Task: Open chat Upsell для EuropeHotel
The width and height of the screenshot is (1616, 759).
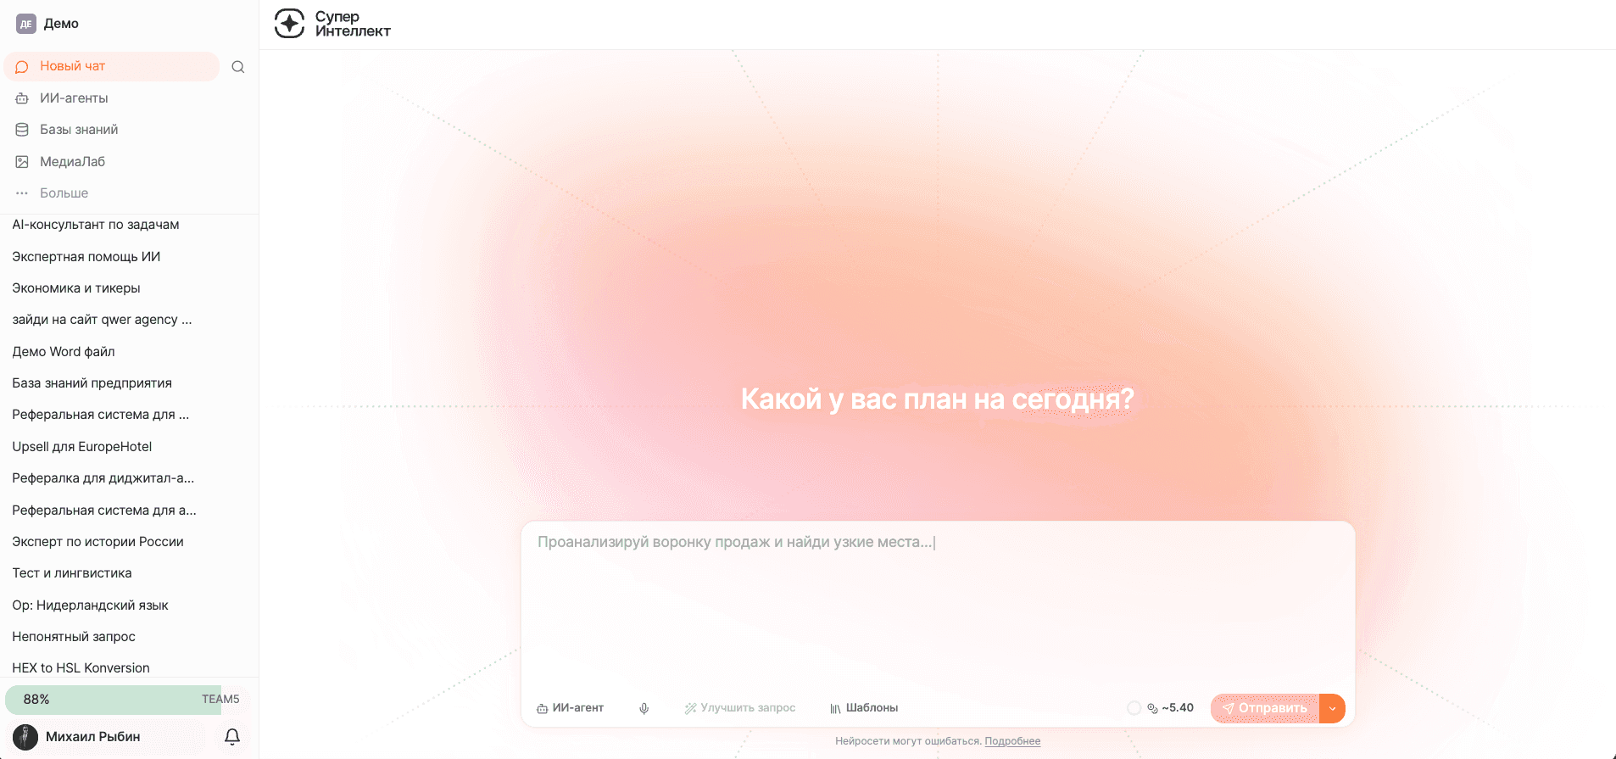Action: click(x=82, y=447)
